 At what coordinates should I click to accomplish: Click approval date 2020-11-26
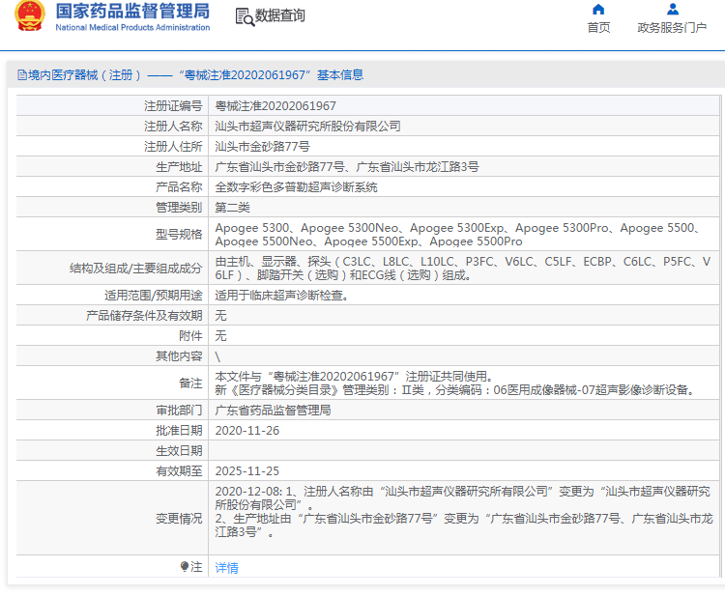pos(247,431)
